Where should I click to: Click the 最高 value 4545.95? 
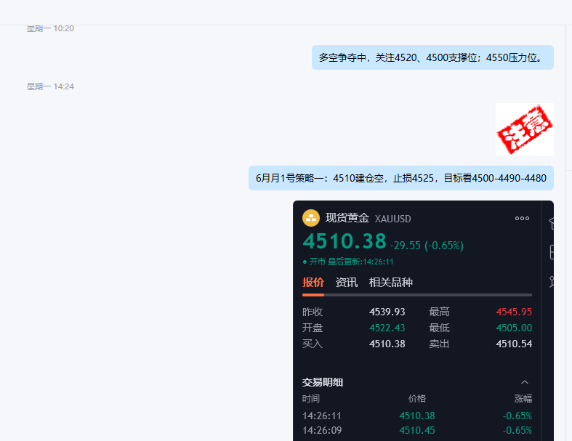point(514,312)
